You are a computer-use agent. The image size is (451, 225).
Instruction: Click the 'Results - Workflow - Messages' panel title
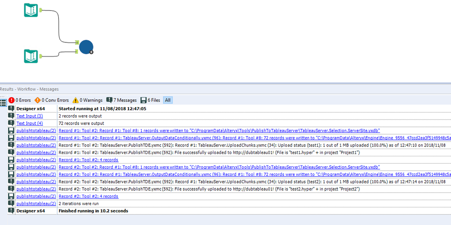pyautogui.click(x=29, y=89)
